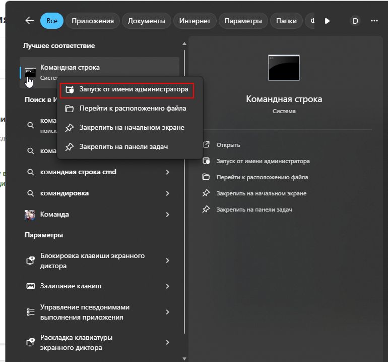Viewport: 388px width, 362px height.
Task: Click Перейти к расположению файла in details pane
Action: pos(262,177)
